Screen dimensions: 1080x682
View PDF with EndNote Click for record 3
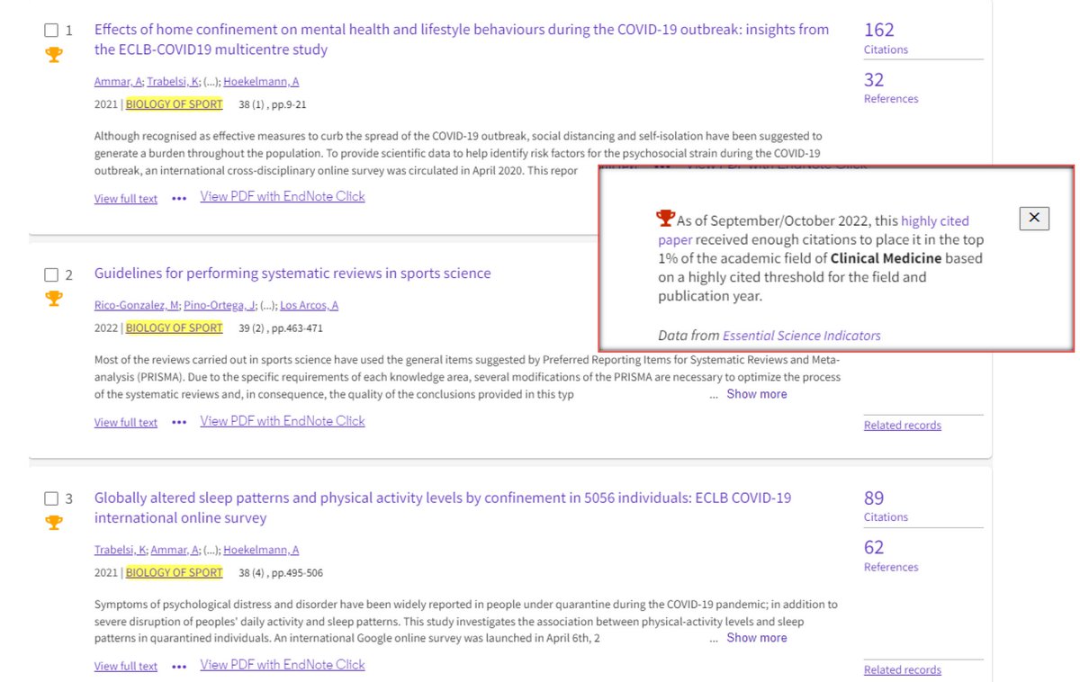click(283, 665)
